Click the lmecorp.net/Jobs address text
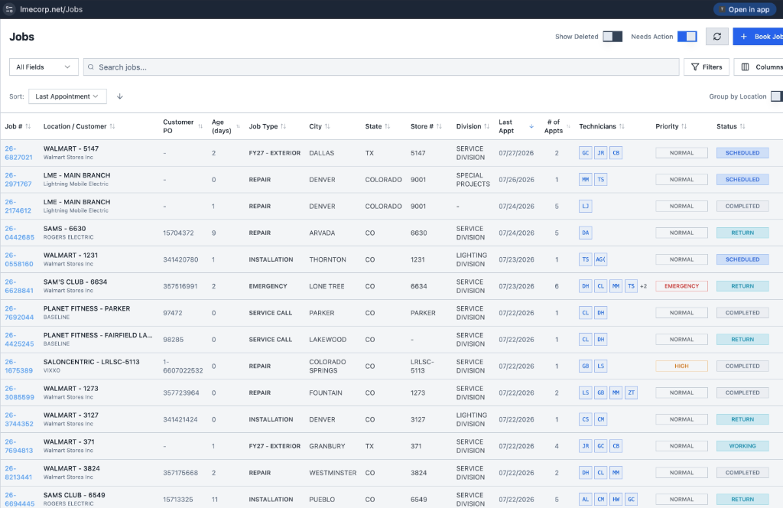The image size is (783, 508). pos(51,9)
